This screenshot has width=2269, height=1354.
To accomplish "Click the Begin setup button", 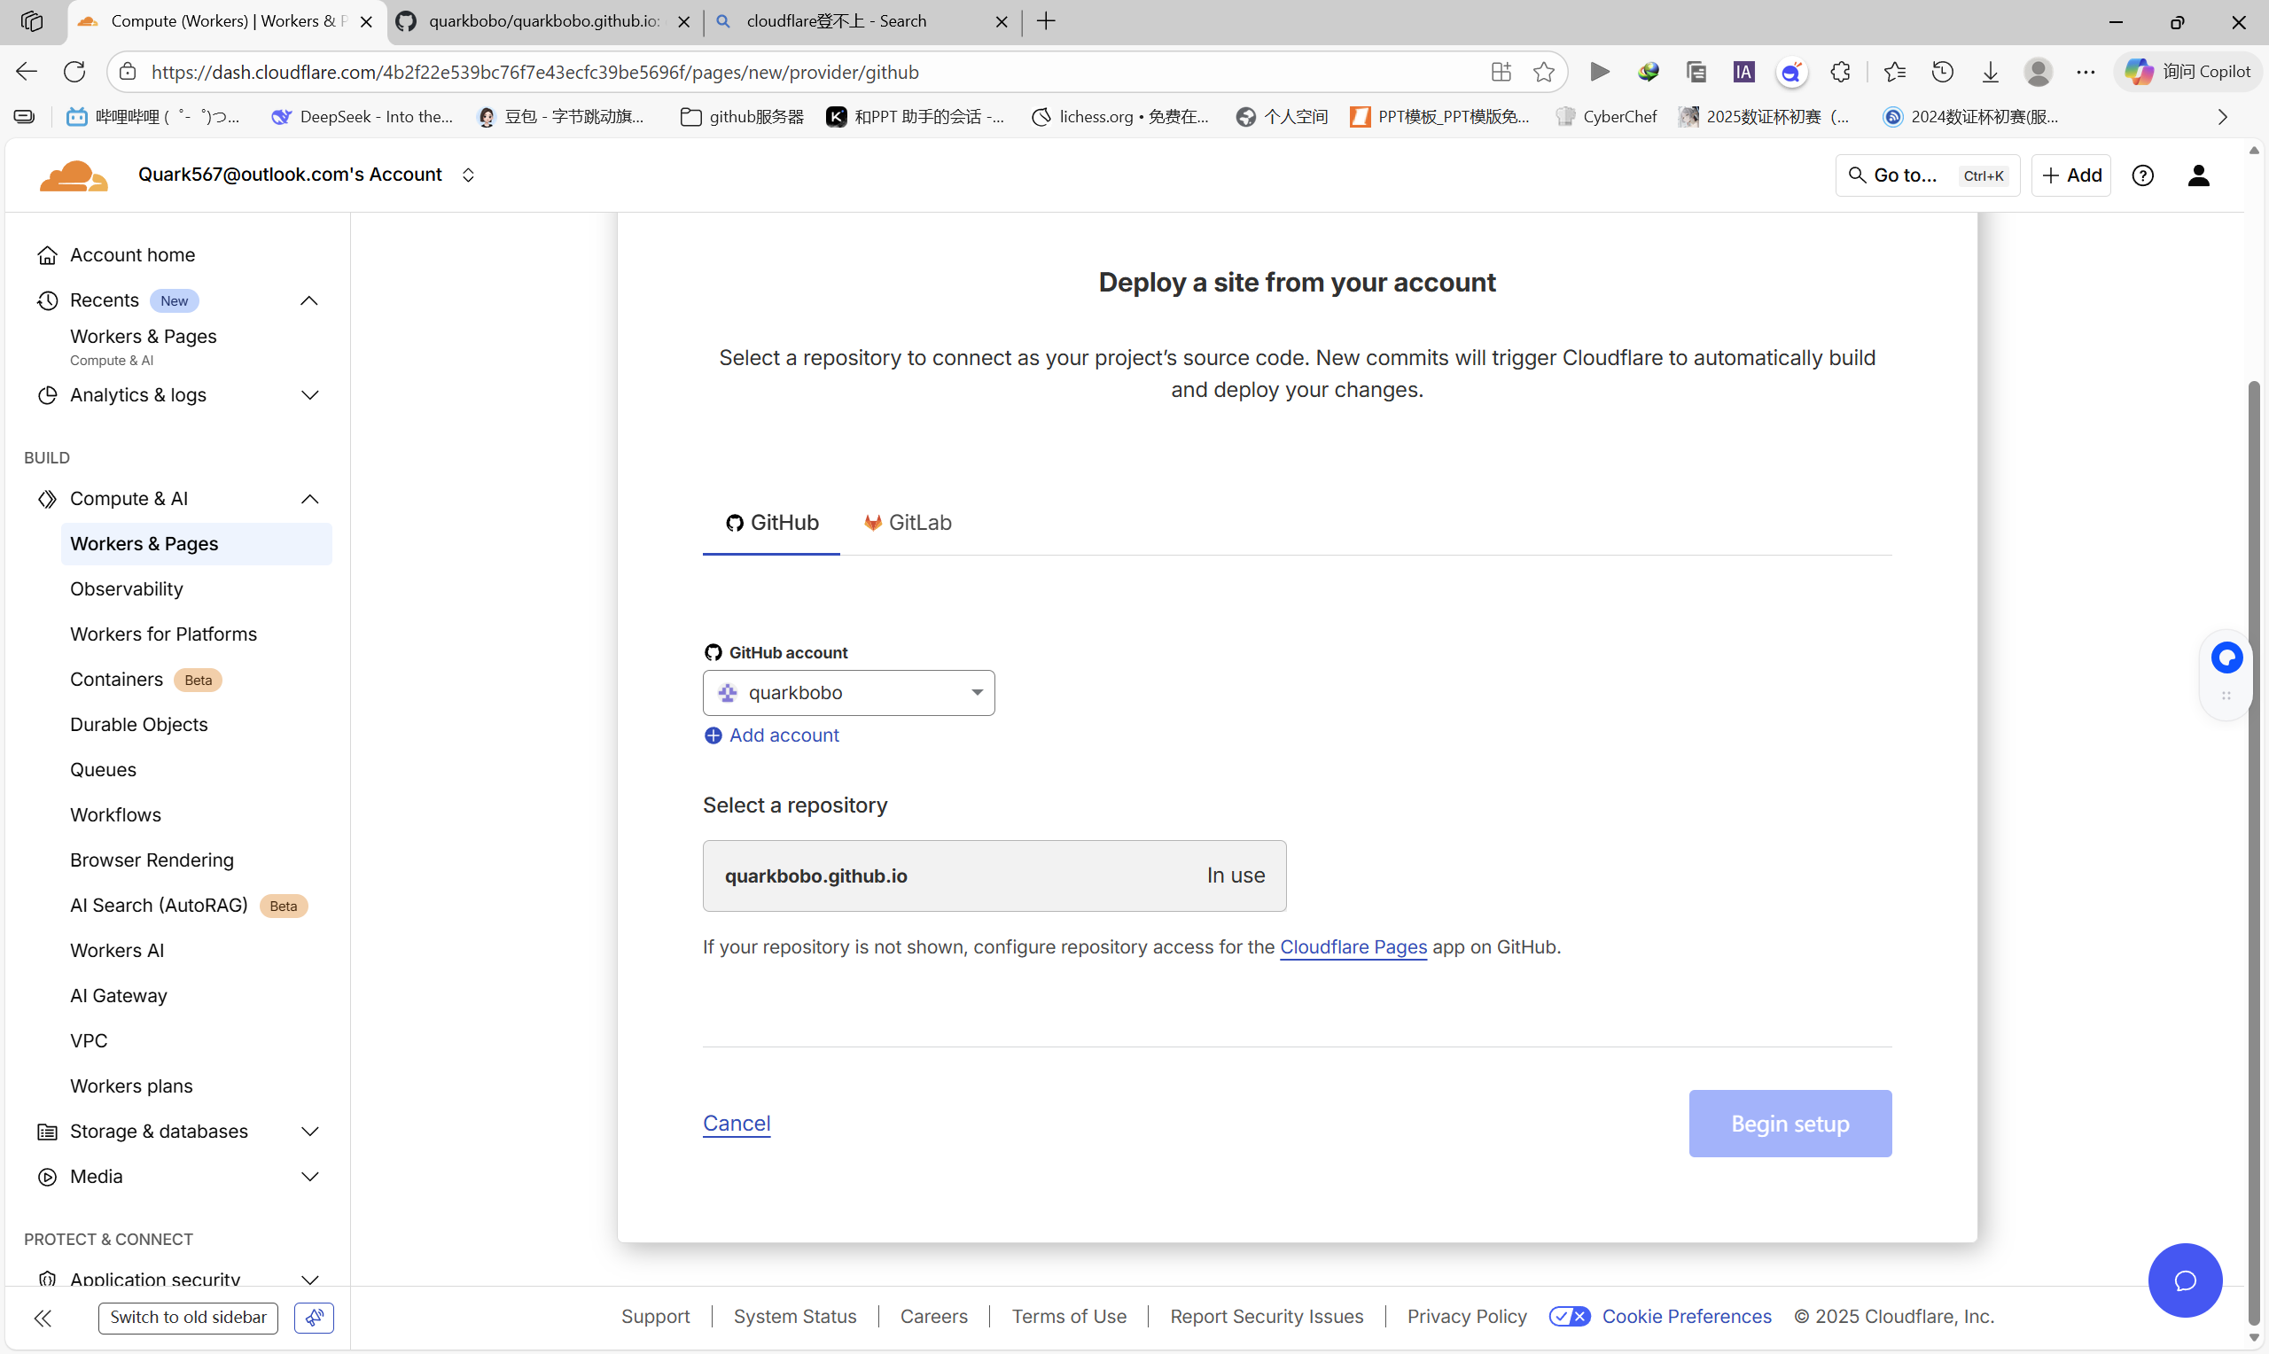I will point(1789,1123).
